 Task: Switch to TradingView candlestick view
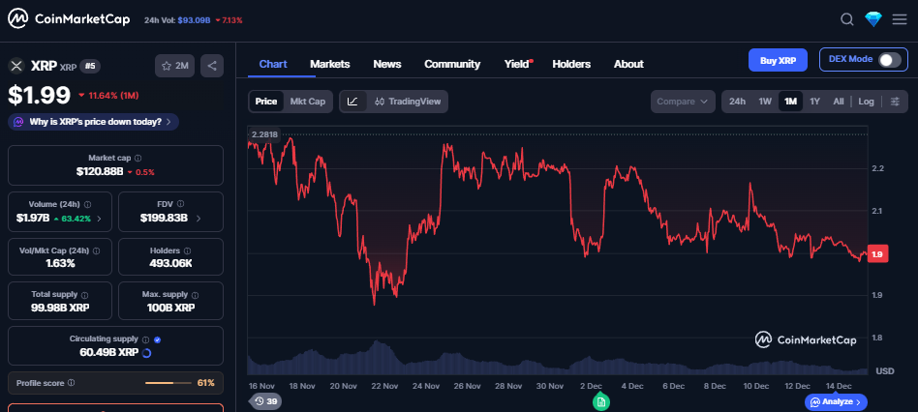click(408, 102)
